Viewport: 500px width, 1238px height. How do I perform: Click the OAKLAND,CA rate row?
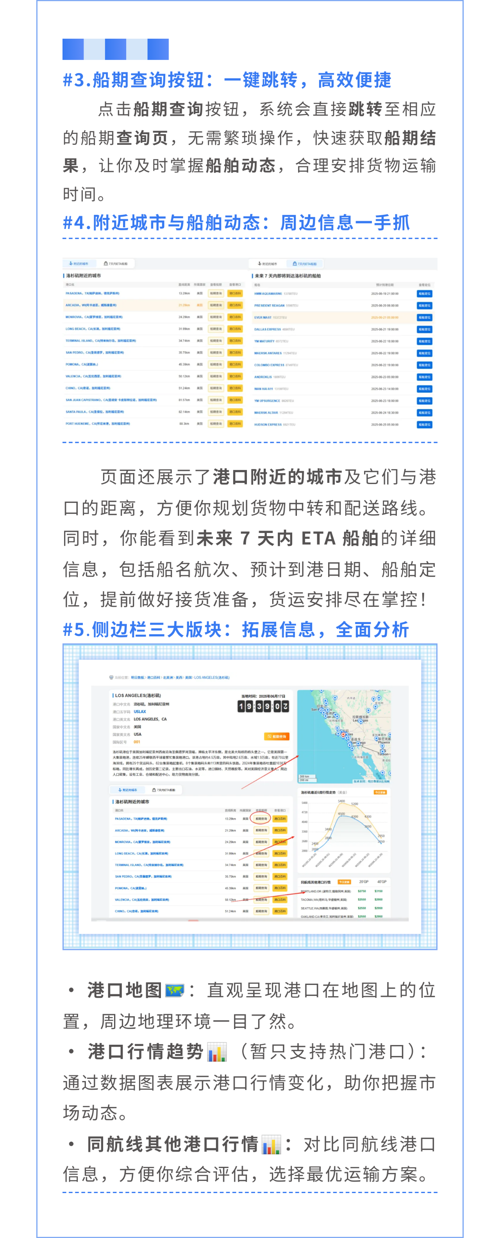[344, 916]
